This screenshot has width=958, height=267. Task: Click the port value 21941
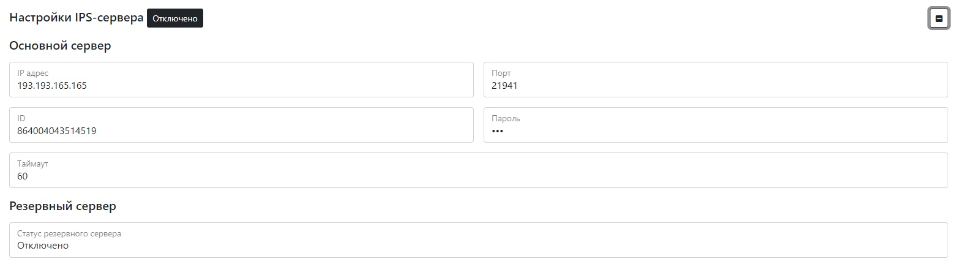click(x=504, y=86)
